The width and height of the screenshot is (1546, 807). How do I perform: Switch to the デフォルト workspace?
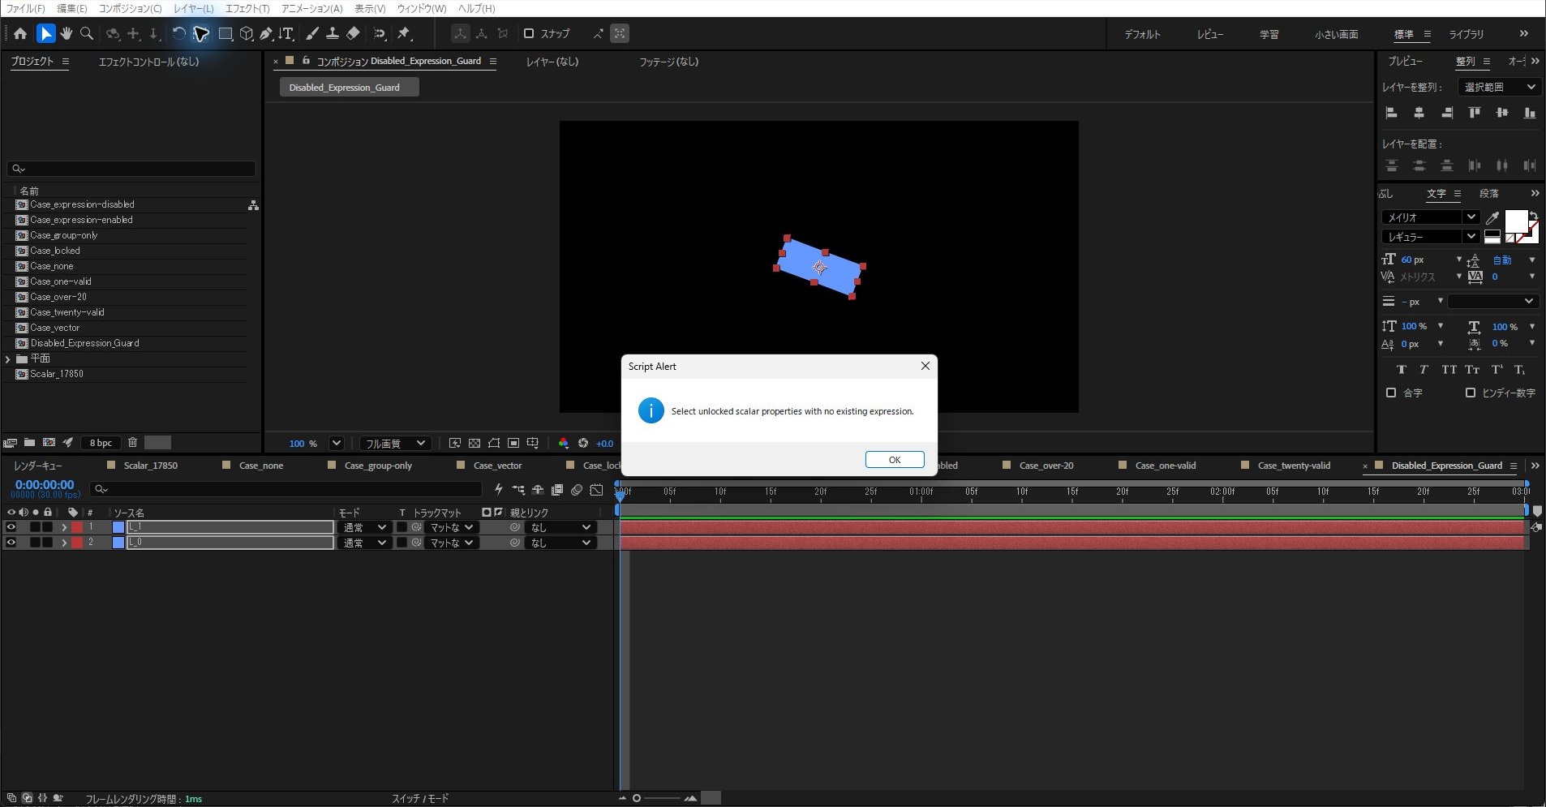click(x=1142, y=34)
